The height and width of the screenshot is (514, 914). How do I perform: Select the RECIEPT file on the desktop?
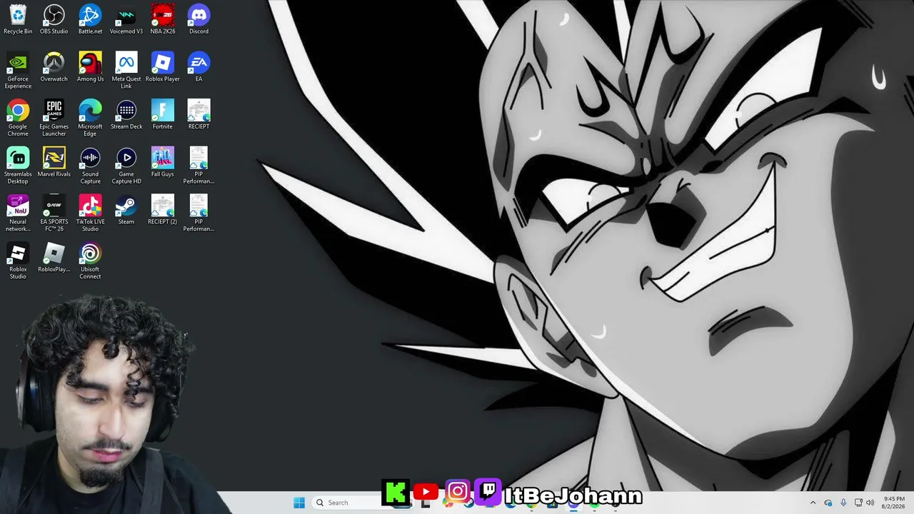199,115
